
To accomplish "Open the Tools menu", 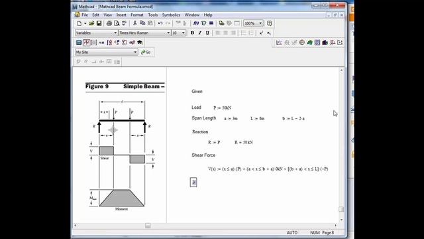I will pos(153,15).
